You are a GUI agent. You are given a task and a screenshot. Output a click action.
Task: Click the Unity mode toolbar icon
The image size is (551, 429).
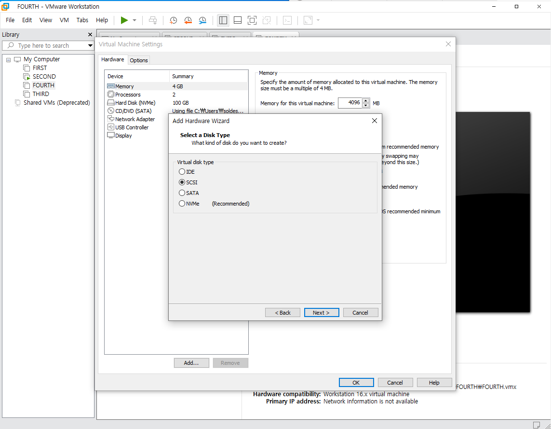267,20
